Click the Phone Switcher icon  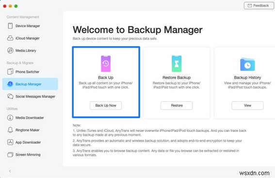pos(10,72)
